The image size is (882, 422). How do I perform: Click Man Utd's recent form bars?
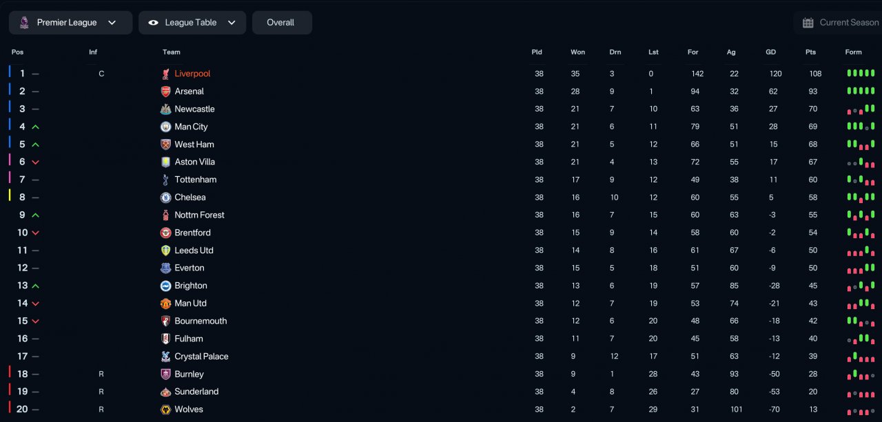coord(861,303)
